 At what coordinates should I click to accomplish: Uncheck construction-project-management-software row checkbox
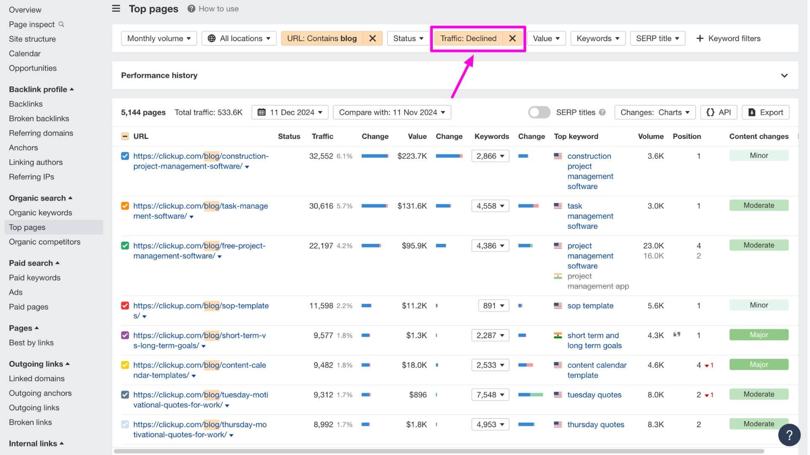point(125,156)
